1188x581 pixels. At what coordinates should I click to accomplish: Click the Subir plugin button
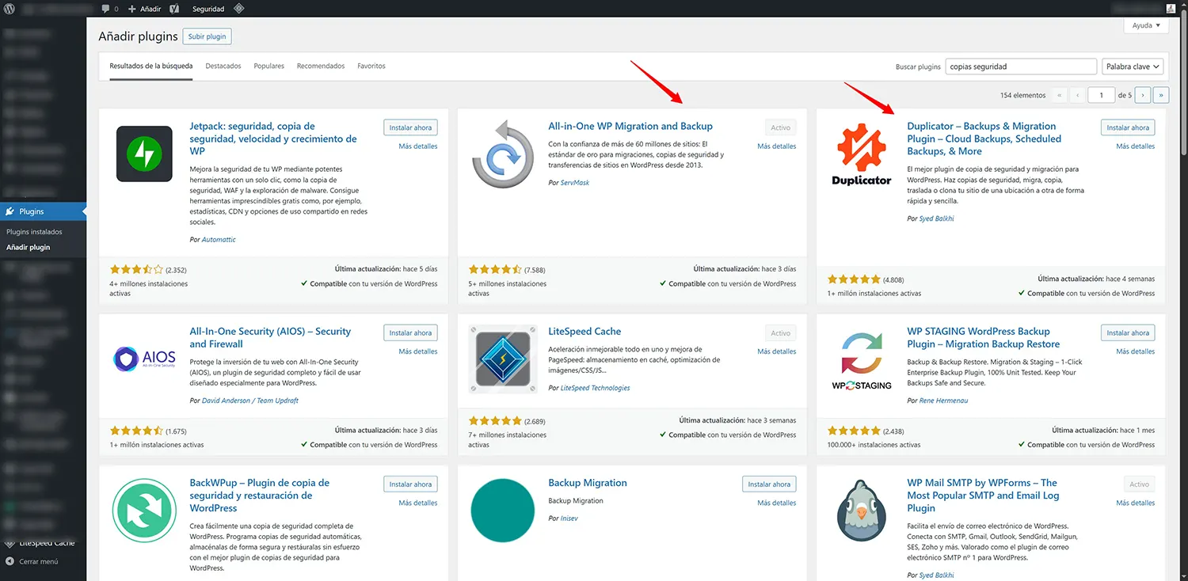(x=207, y=36)
